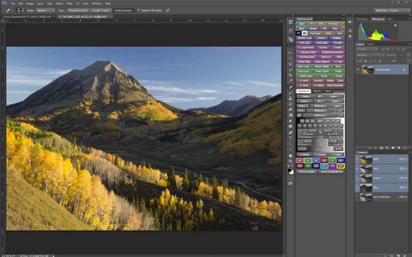Select the Hand tool in the toolbar

290,155
